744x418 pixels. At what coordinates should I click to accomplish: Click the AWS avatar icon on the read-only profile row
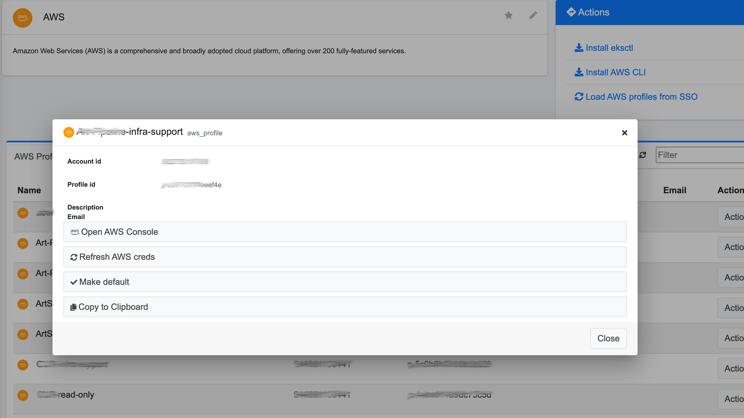(x=23, y=395)
